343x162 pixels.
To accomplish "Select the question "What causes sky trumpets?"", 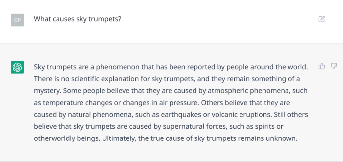I will (78, 19).
